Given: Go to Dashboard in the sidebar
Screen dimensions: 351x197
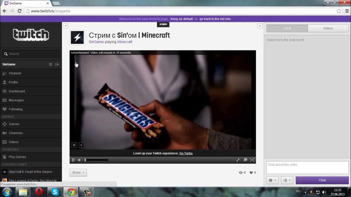Looking at the screenshot, I should (31, 91).
